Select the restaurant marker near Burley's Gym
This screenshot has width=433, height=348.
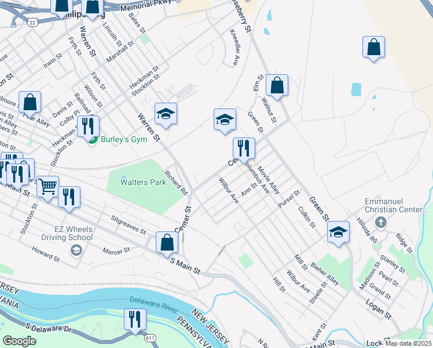[x=89, y=127]
